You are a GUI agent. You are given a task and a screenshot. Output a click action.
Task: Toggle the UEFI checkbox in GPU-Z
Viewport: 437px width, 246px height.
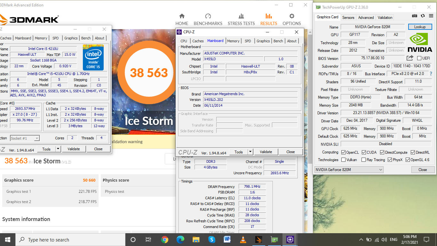coord(419,58)
